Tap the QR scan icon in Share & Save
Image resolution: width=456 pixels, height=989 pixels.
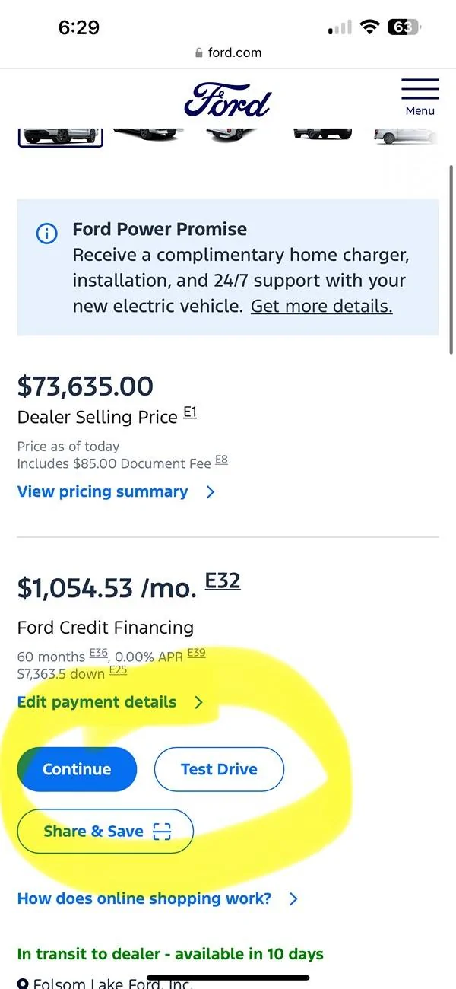coord(162,832)
